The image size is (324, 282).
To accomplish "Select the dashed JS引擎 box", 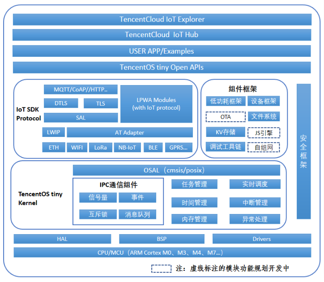I will click(264, 133).
